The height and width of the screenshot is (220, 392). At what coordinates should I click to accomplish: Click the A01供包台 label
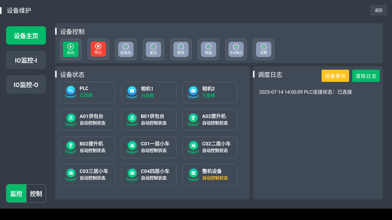(92, 116)
